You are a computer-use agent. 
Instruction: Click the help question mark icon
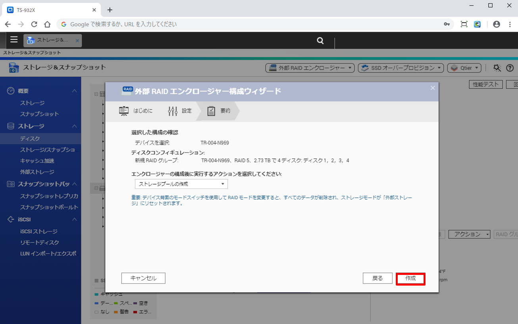pyautogui.click(x=510, y=68)
